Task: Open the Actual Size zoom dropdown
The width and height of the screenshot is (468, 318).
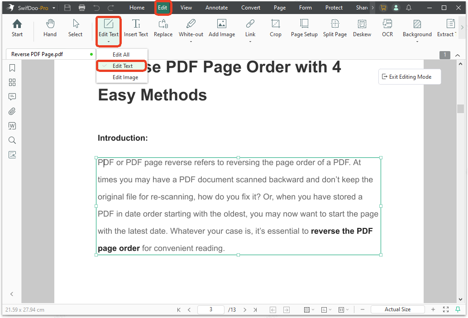Action: [397, 309]
